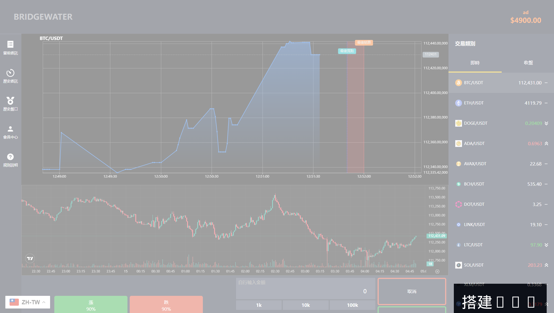Click the ad username label
This screenshot has width=554, height=313.
coord(526,12)
